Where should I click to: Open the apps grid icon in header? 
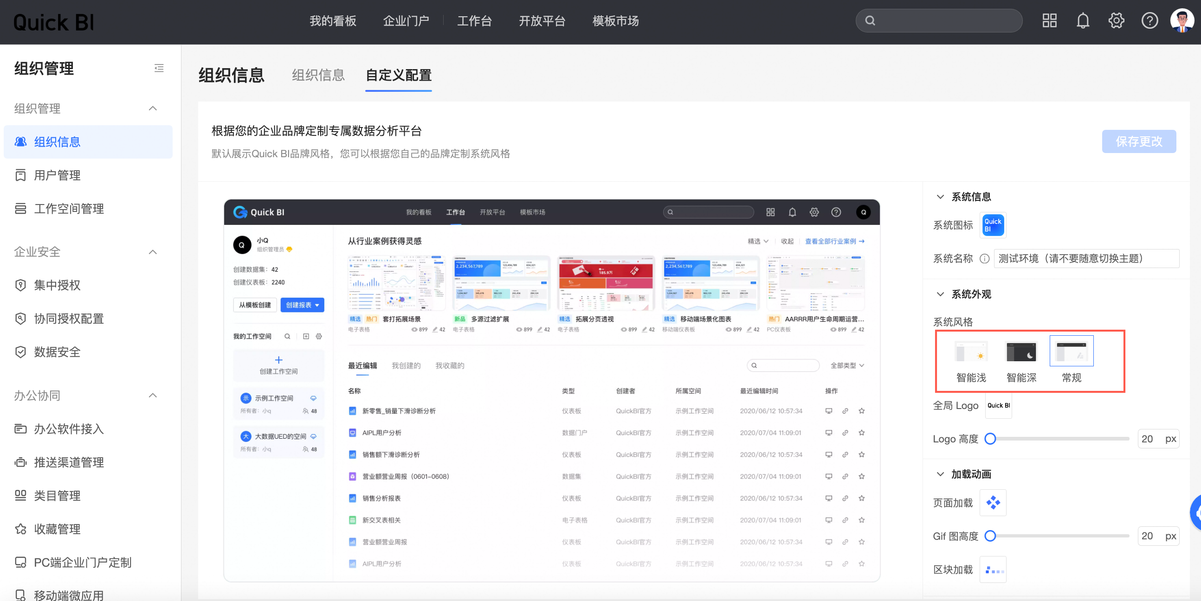(1049, 21)
